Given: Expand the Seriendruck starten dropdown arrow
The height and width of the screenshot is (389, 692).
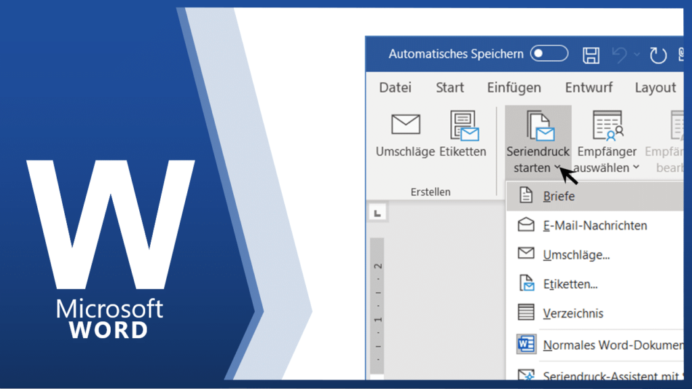Looking at the screenshot, I should pyautogui.click(x=557, y=168).
